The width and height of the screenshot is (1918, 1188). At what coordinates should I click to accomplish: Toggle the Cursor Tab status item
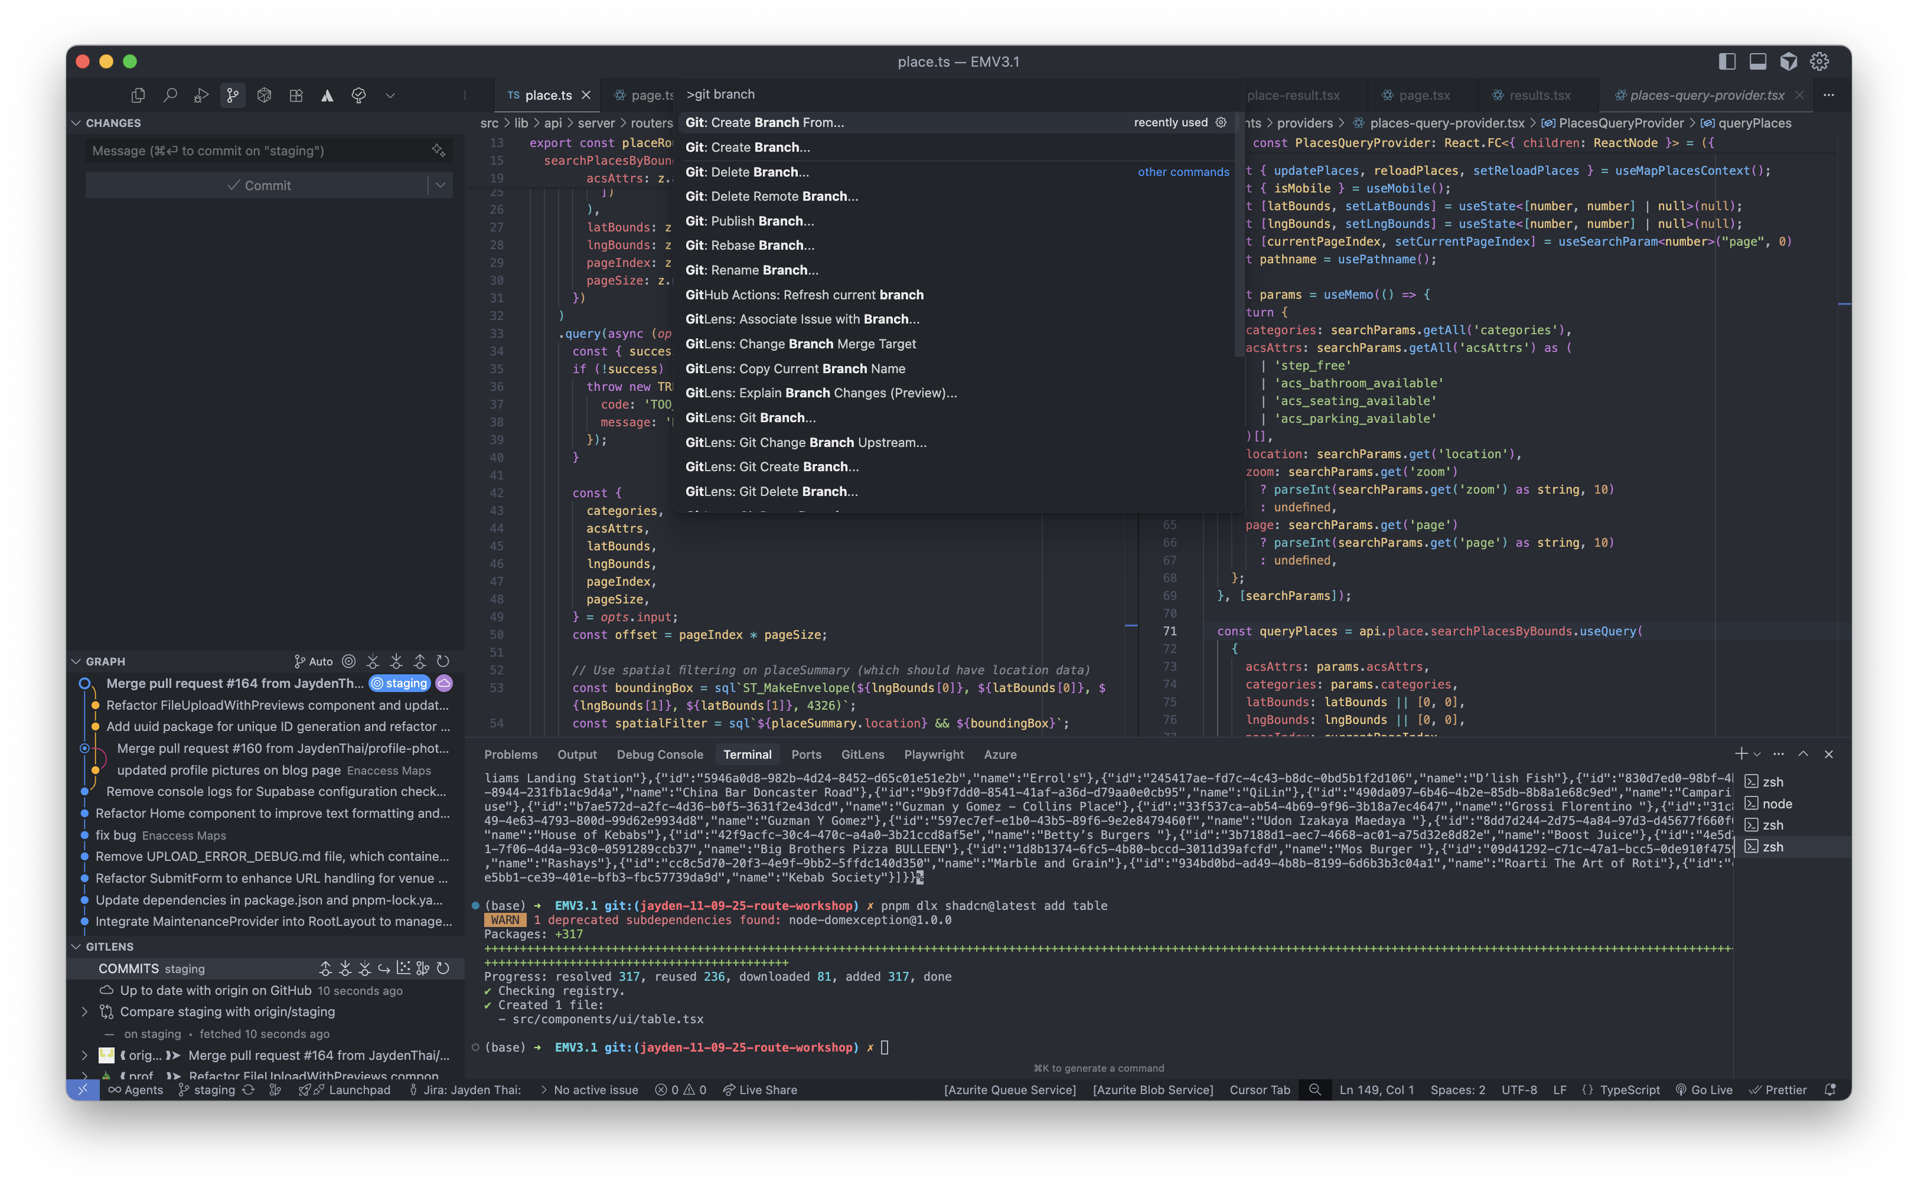[1260, 1090]
